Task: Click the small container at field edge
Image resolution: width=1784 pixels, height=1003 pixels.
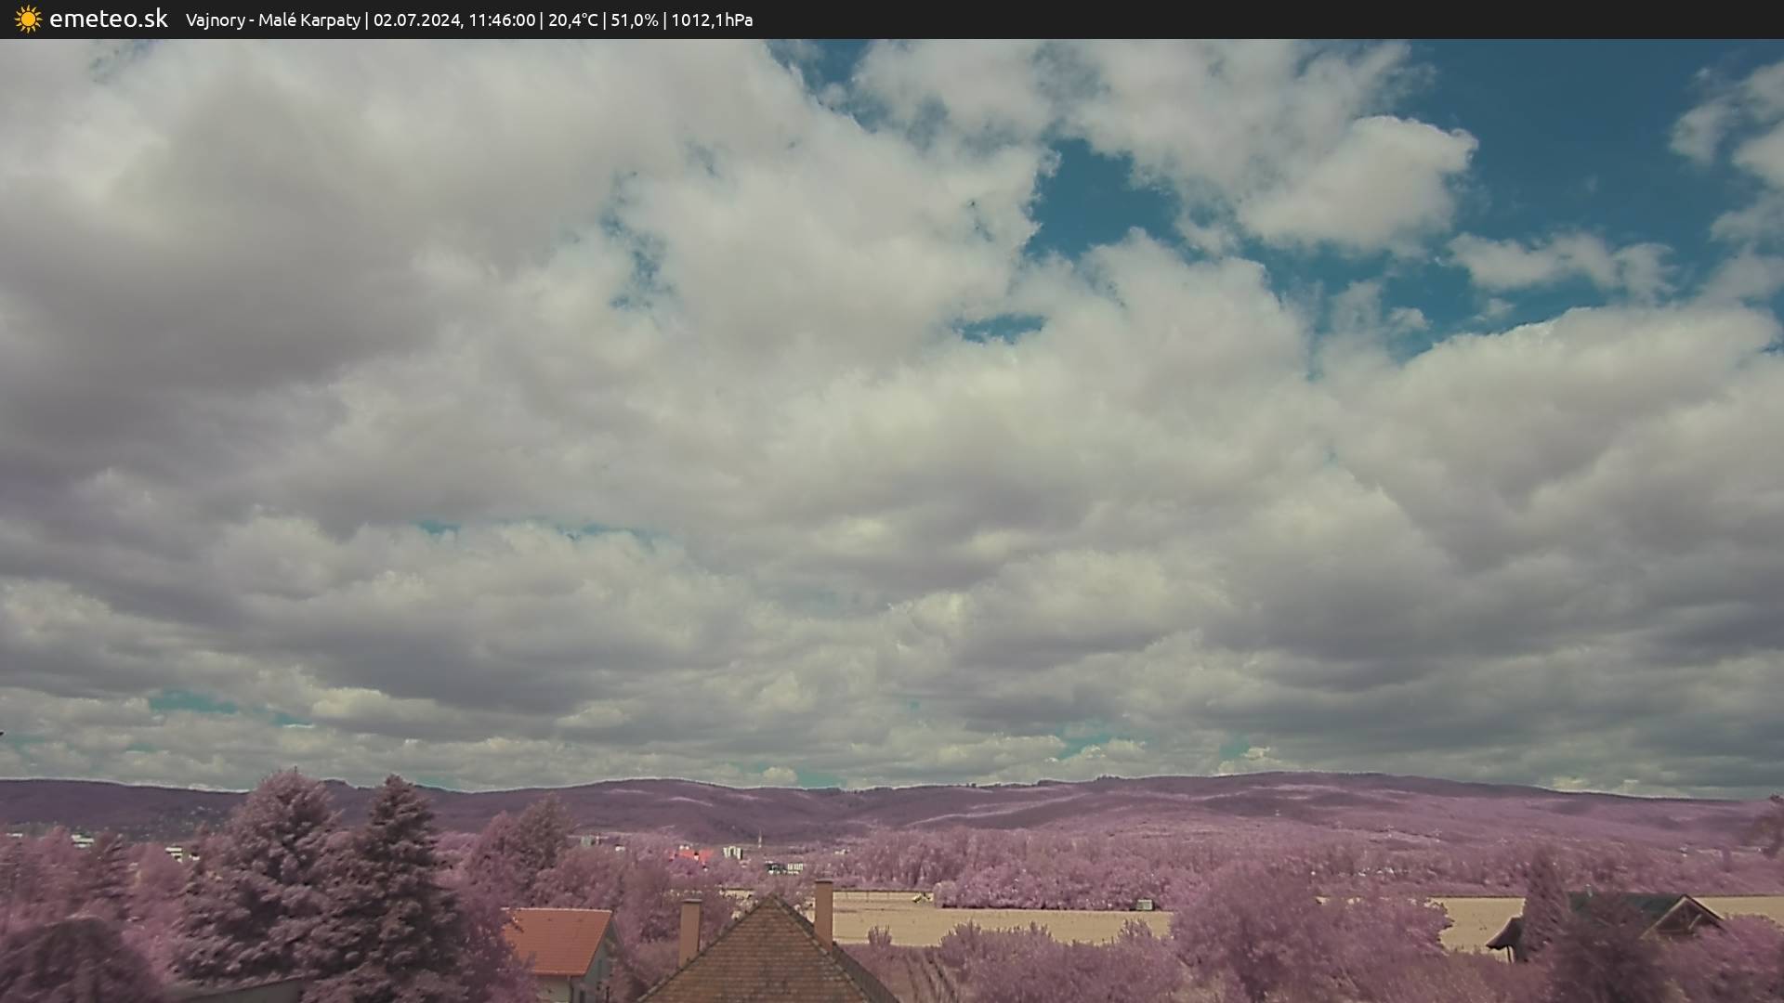Action: [x=1145, y=905]
